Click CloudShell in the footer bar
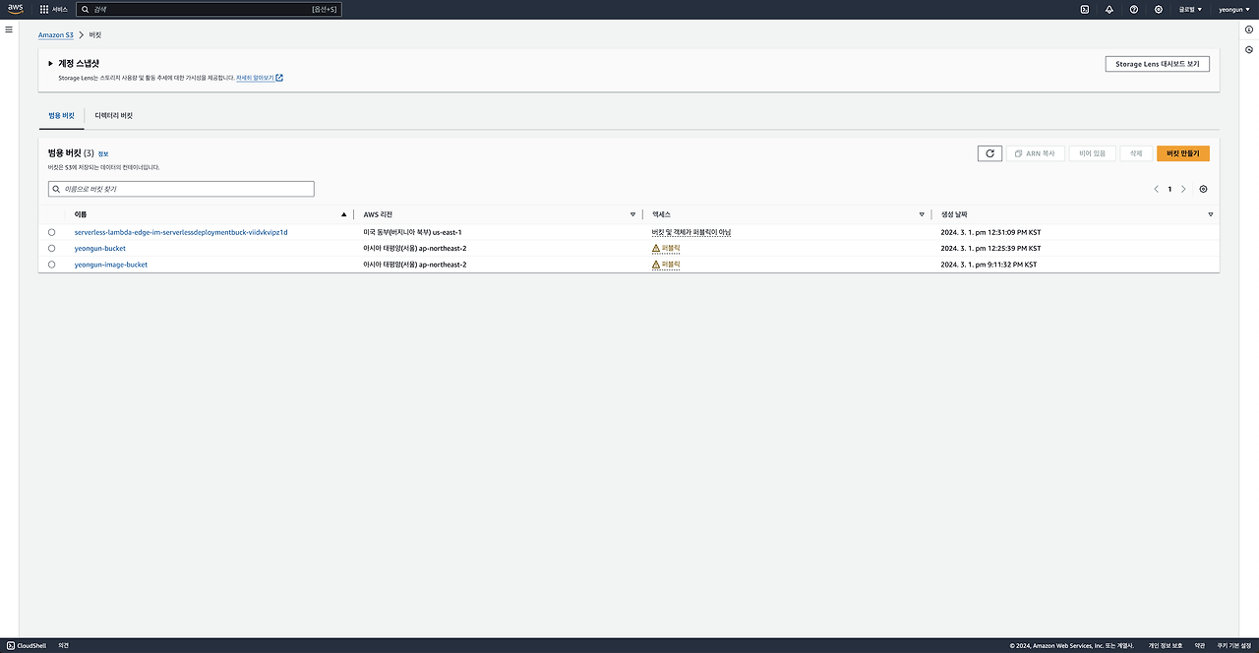This screenshot has height=653, width=1259. 26,645
